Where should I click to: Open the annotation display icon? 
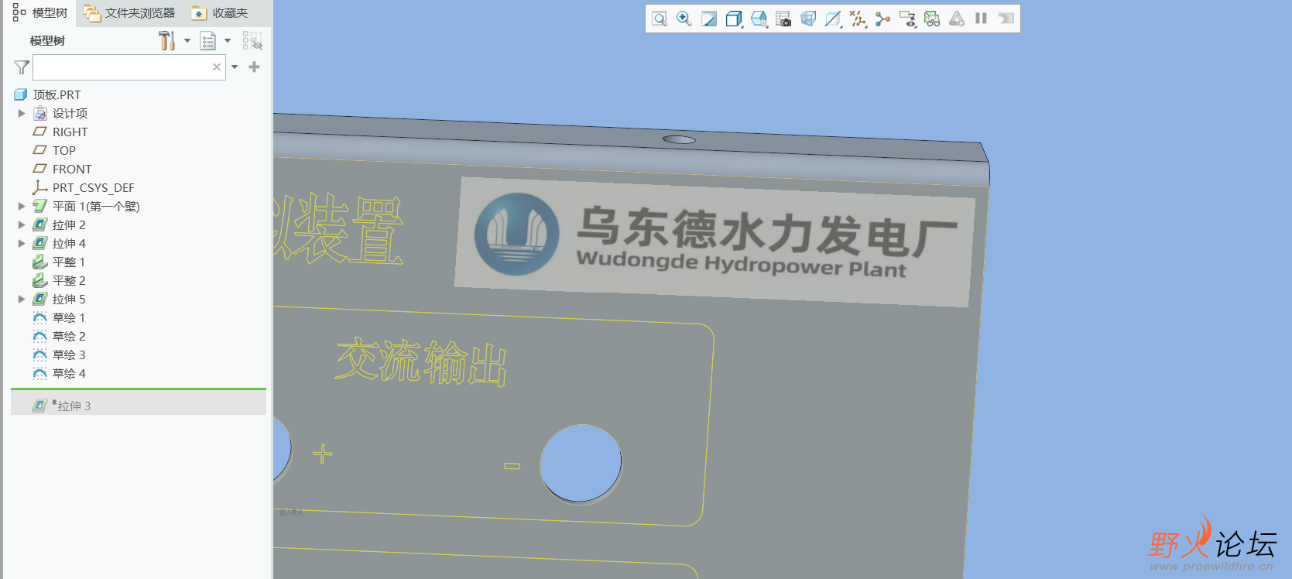[907, 19]
